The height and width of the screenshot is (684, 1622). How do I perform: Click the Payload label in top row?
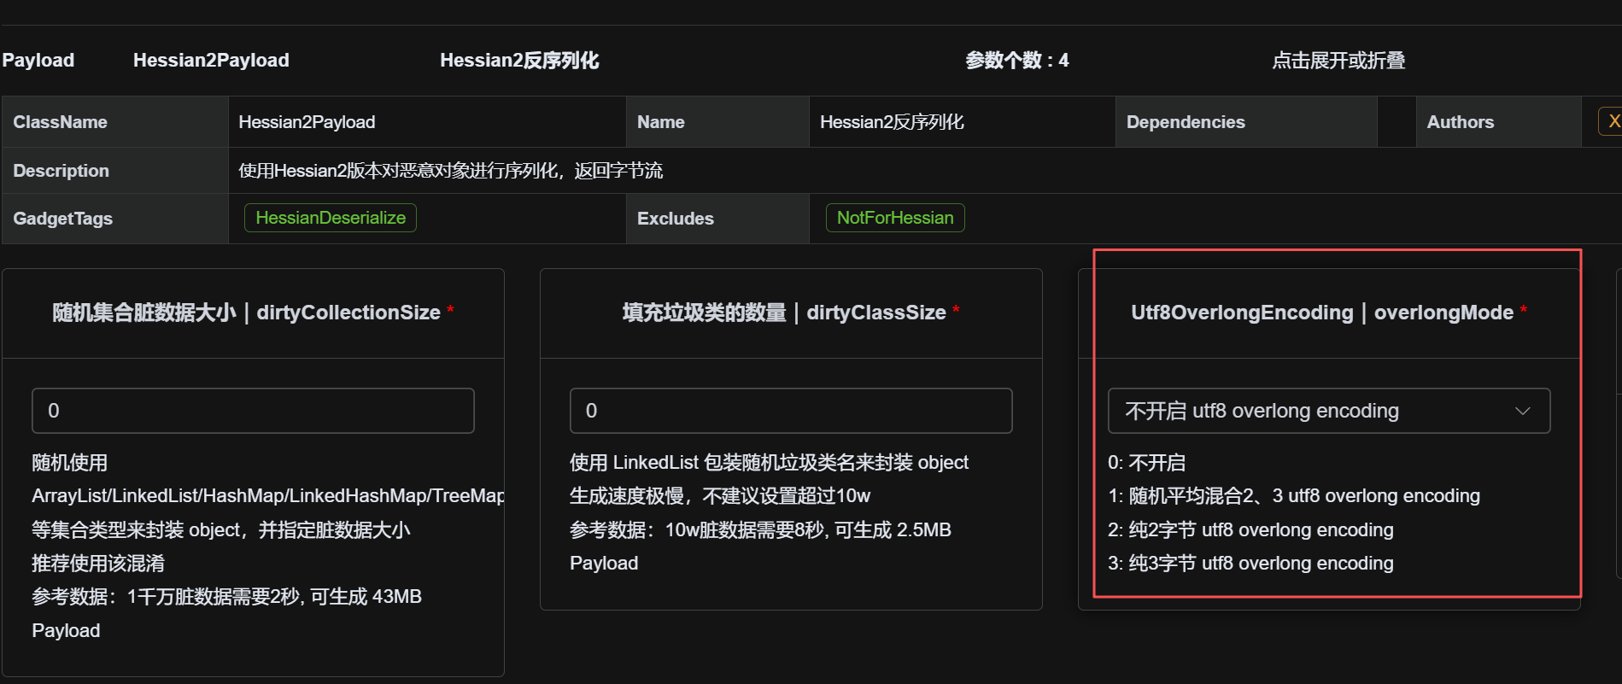(x=38, y=61)
